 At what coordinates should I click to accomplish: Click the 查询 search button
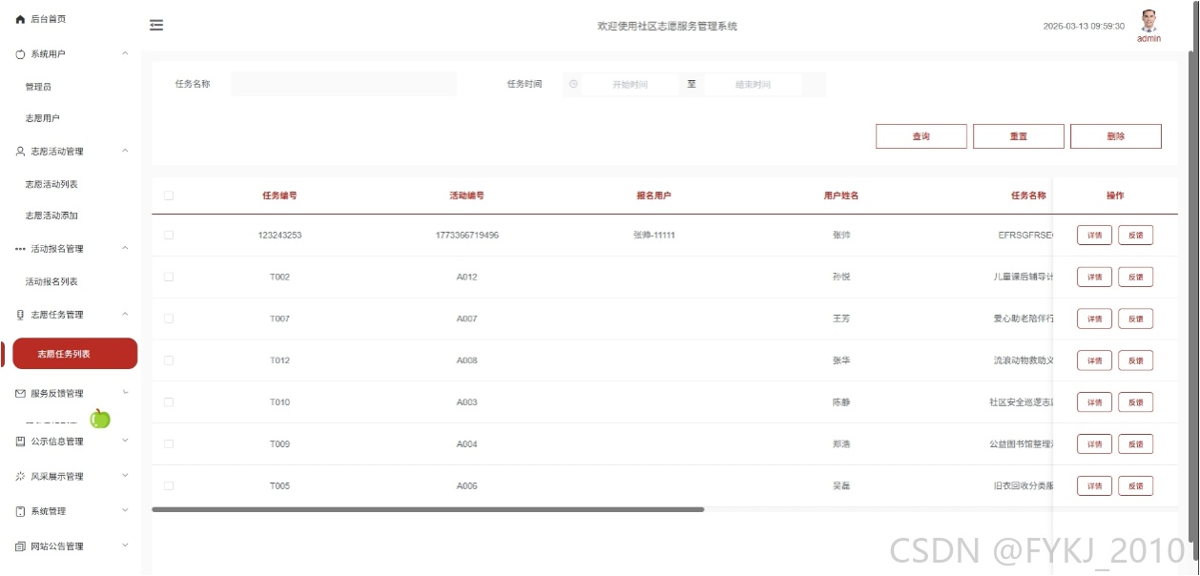921,136
